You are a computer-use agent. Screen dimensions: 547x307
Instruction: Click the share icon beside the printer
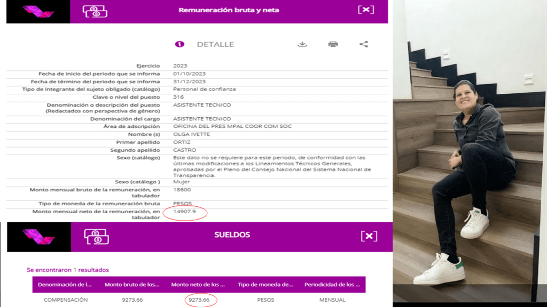point(364,44)
